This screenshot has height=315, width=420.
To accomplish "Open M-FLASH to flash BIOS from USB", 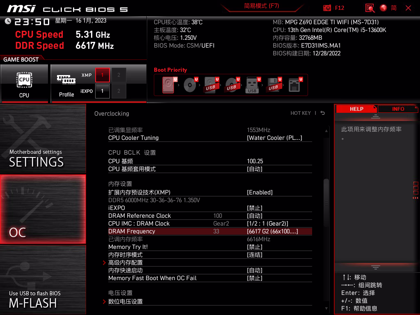I will 43,280.
